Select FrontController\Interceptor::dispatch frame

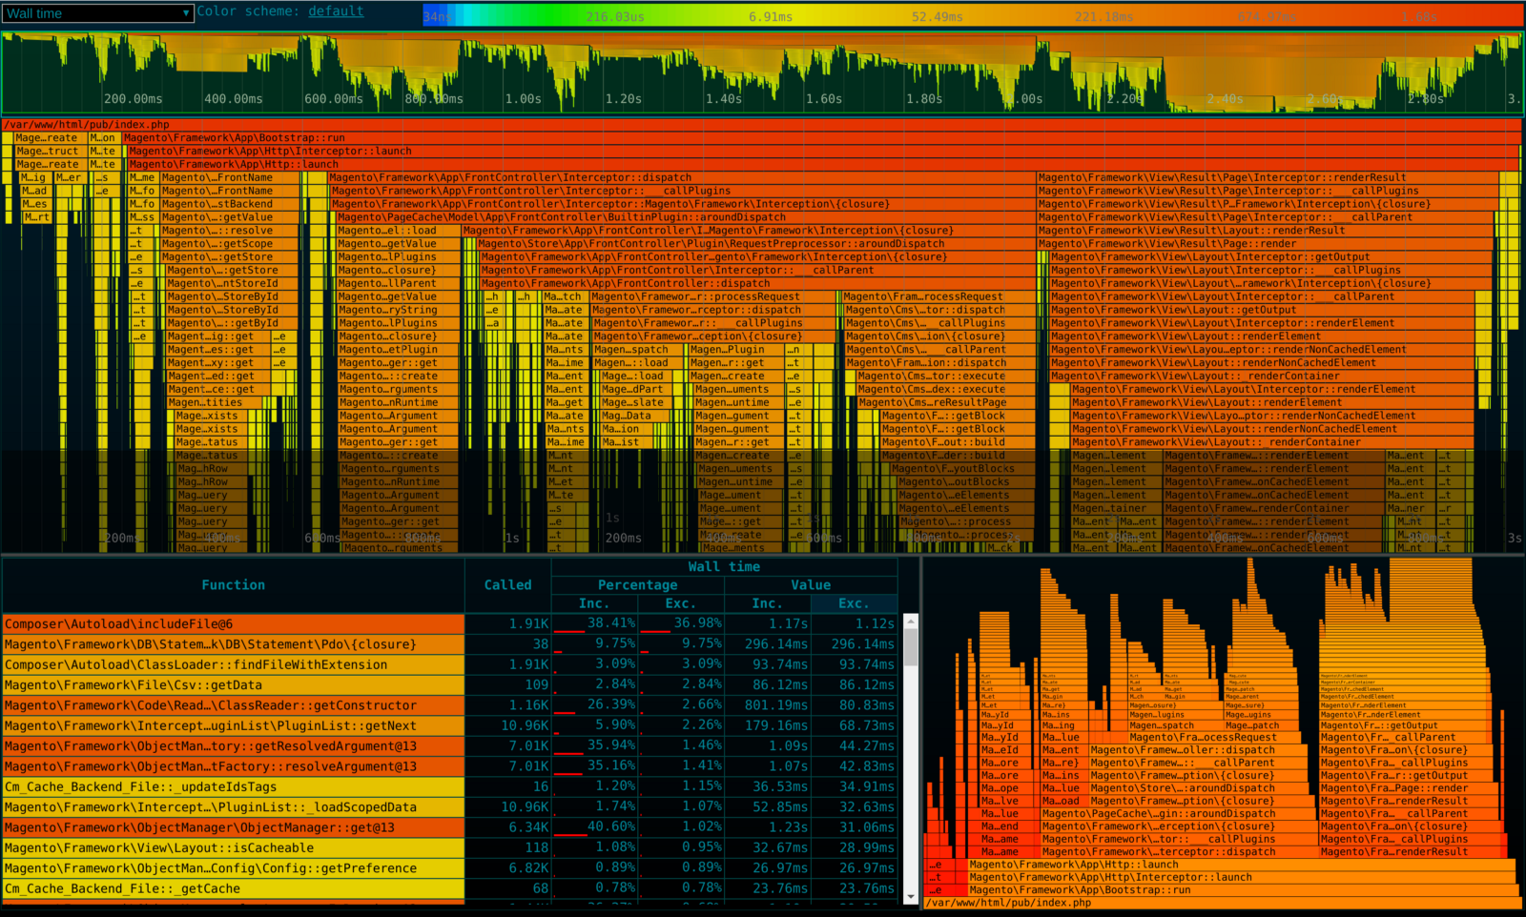tap(681, 178)
